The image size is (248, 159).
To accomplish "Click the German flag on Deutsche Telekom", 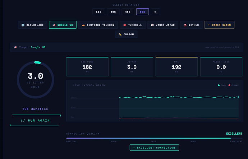I will pos(83,25).
